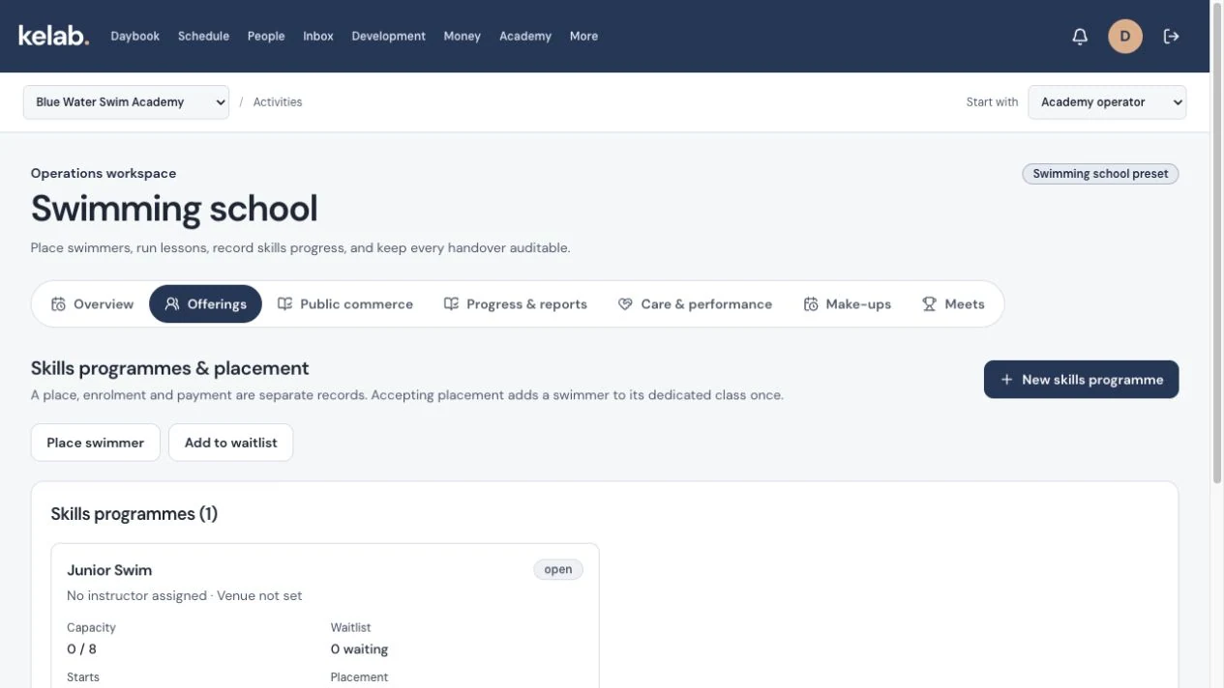Click the New skills programme button
The height and width of the screenshot is (688, 1224).
[x=1081, y=380]
